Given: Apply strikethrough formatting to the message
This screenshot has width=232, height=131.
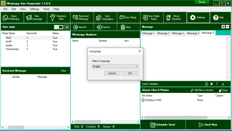Looking at the screenshot, I should click(x=223, y=84).
